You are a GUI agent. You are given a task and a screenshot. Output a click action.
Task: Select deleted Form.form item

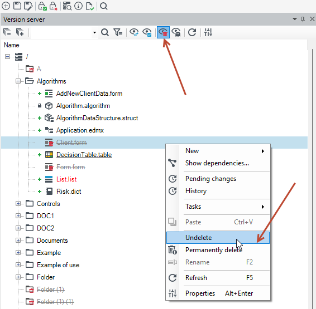point(71,167)
